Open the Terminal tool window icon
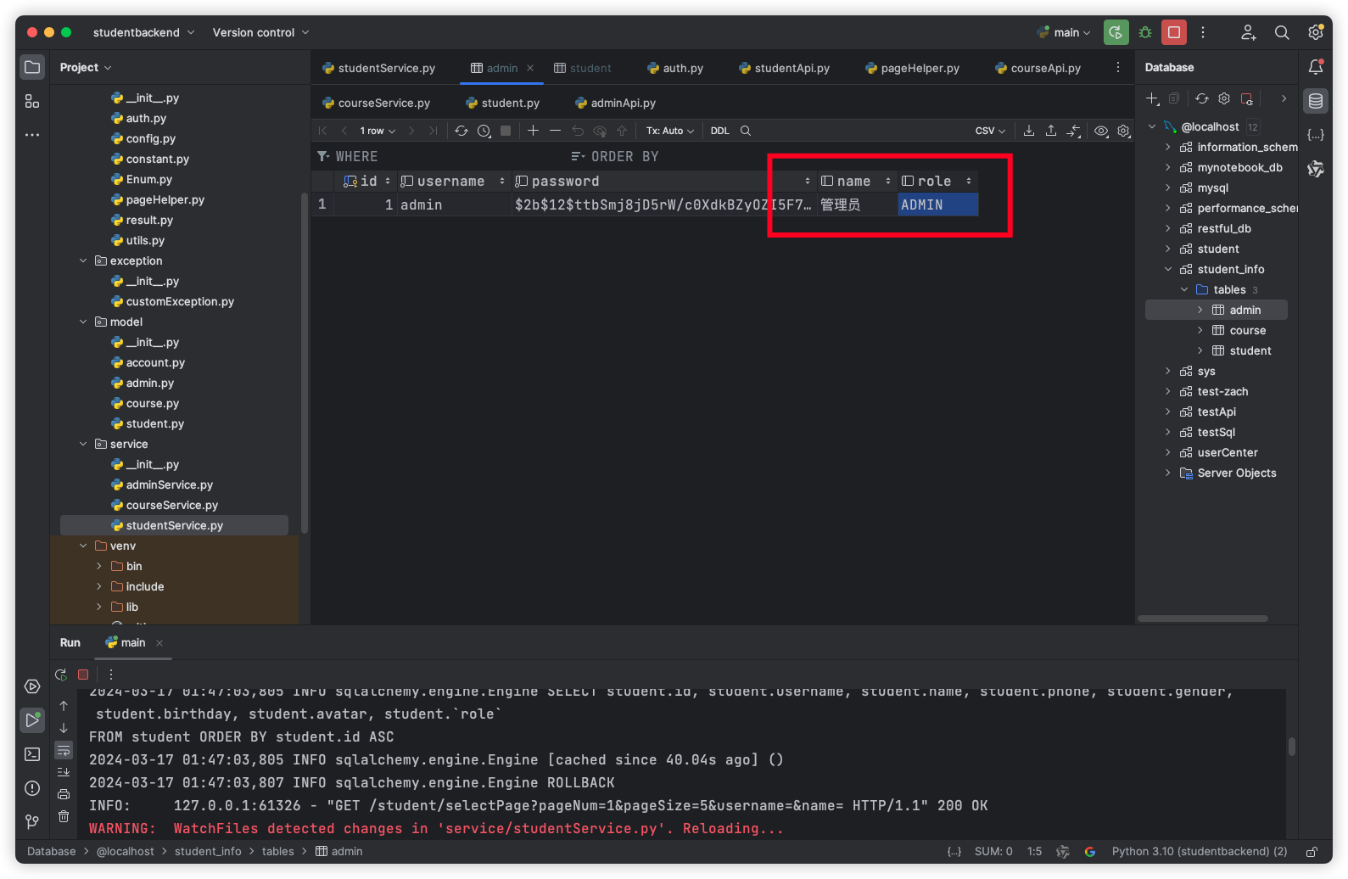Screen dimensions: 1348x879 pyautogui.click(x=32, y=754)
